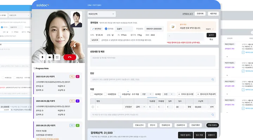This screenshot has height=140, width=253.
Task: Open the 진료기록부 document button
Action: 196,125
